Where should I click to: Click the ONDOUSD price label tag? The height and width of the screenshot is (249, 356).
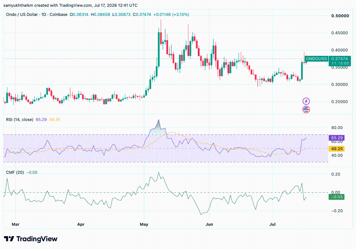point(317,58)
